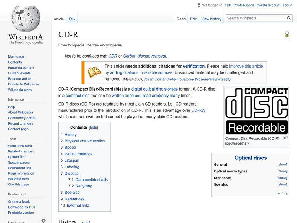Click Create account link
The width and height of the screenshot is (297, 223).
tap(268, 5)
